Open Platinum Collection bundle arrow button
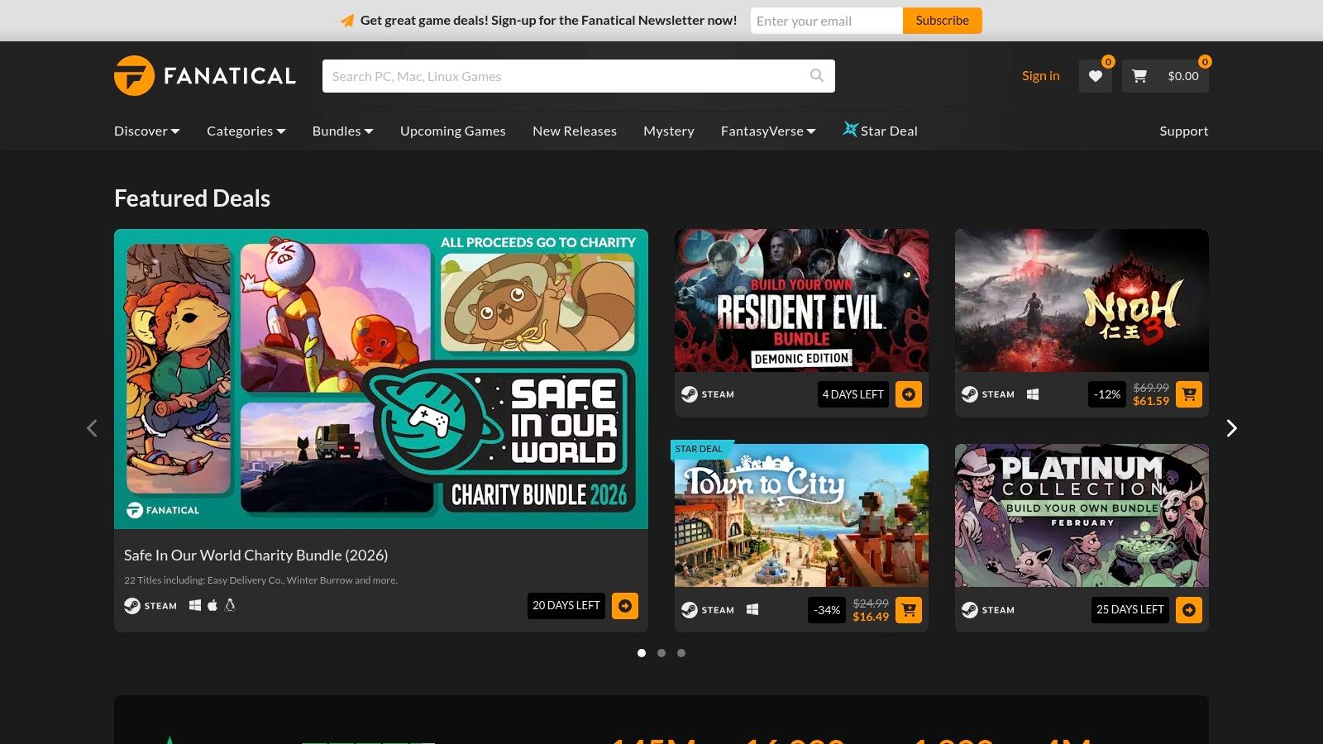This screenshot has width=1323, height=744. pyautogui.click(x=1189, y=610)
